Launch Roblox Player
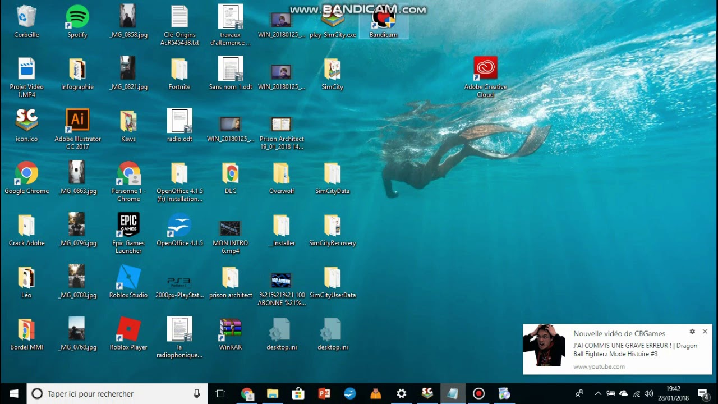Image resolution: width=718 pixels, height=404 pixels. (128, 327)
